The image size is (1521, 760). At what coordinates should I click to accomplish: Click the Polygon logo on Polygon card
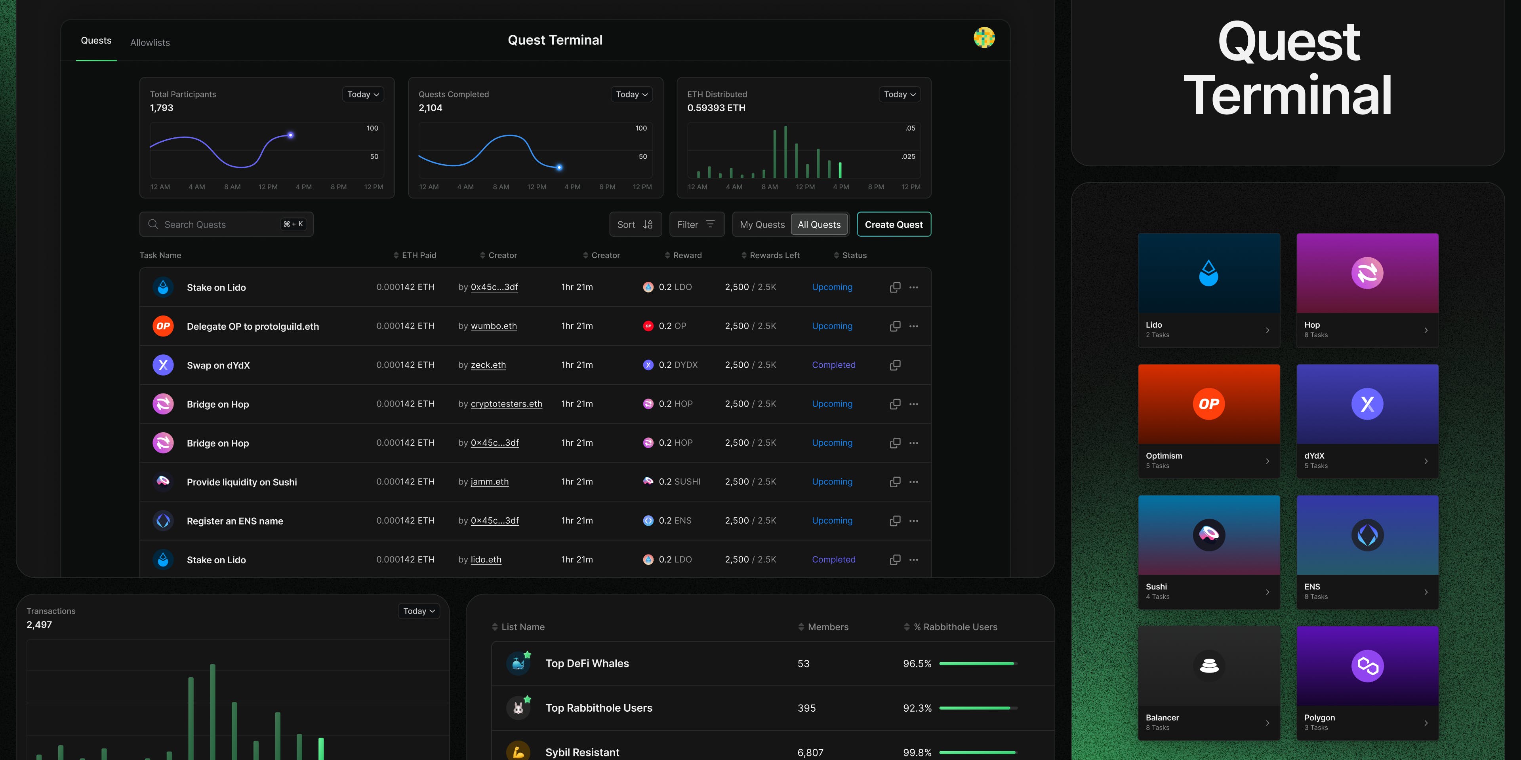click(x=1367, y=666)
